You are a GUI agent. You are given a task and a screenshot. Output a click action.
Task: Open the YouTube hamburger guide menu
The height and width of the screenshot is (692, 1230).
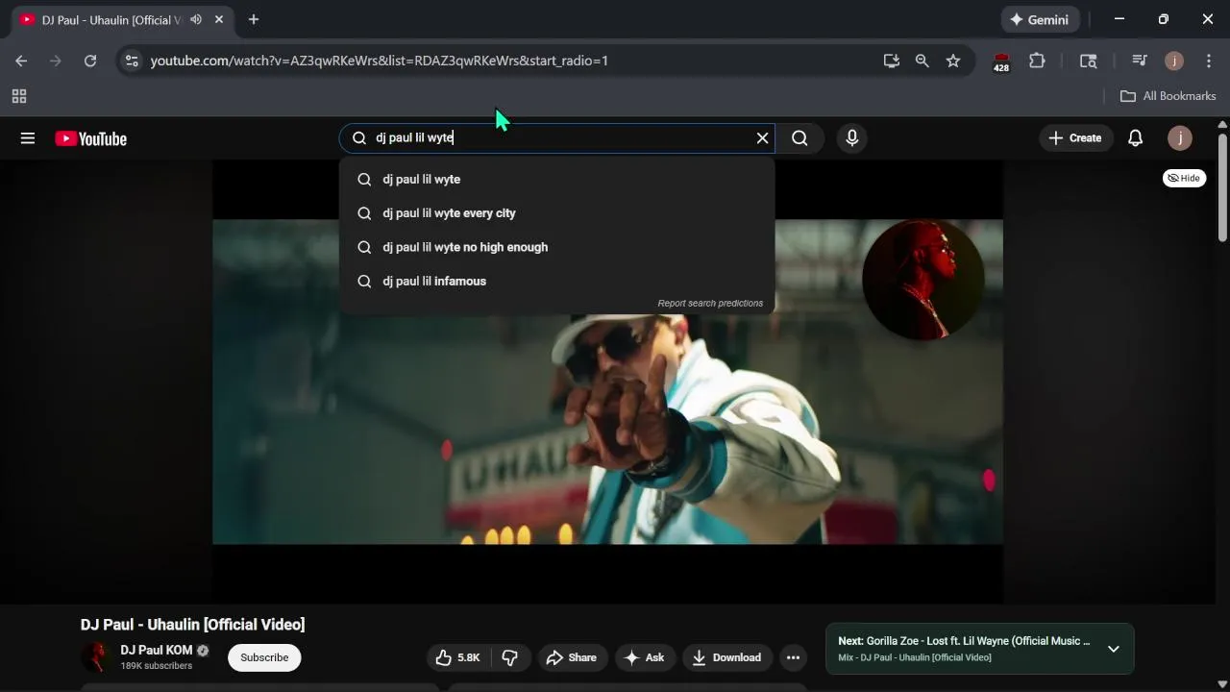[28, 138]
